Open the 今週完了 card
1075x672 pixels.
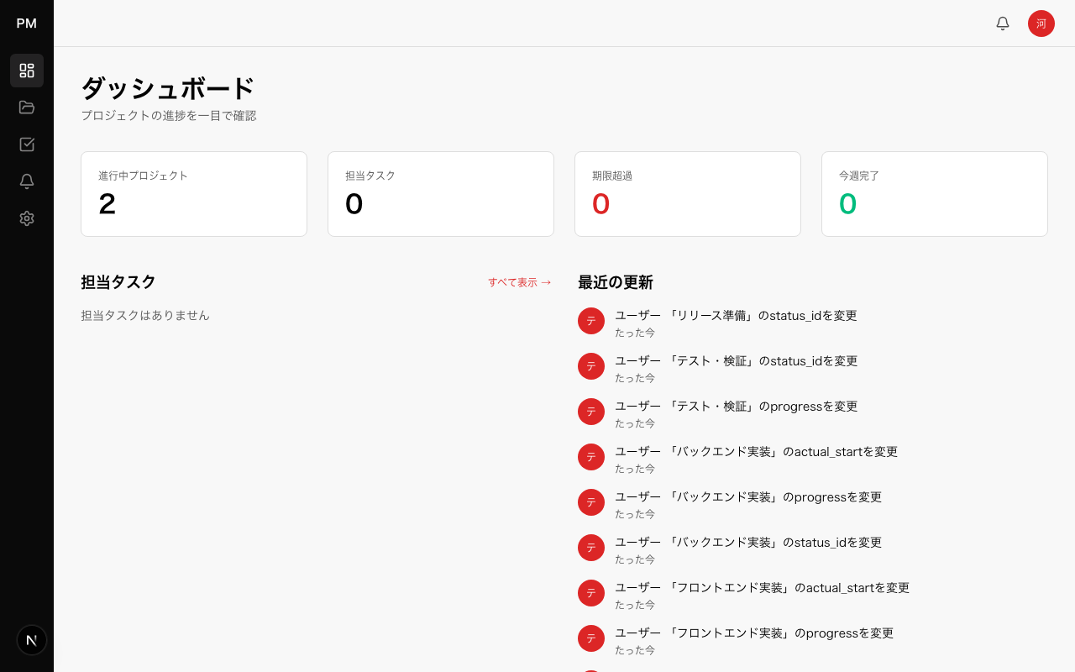coord(935,194)
